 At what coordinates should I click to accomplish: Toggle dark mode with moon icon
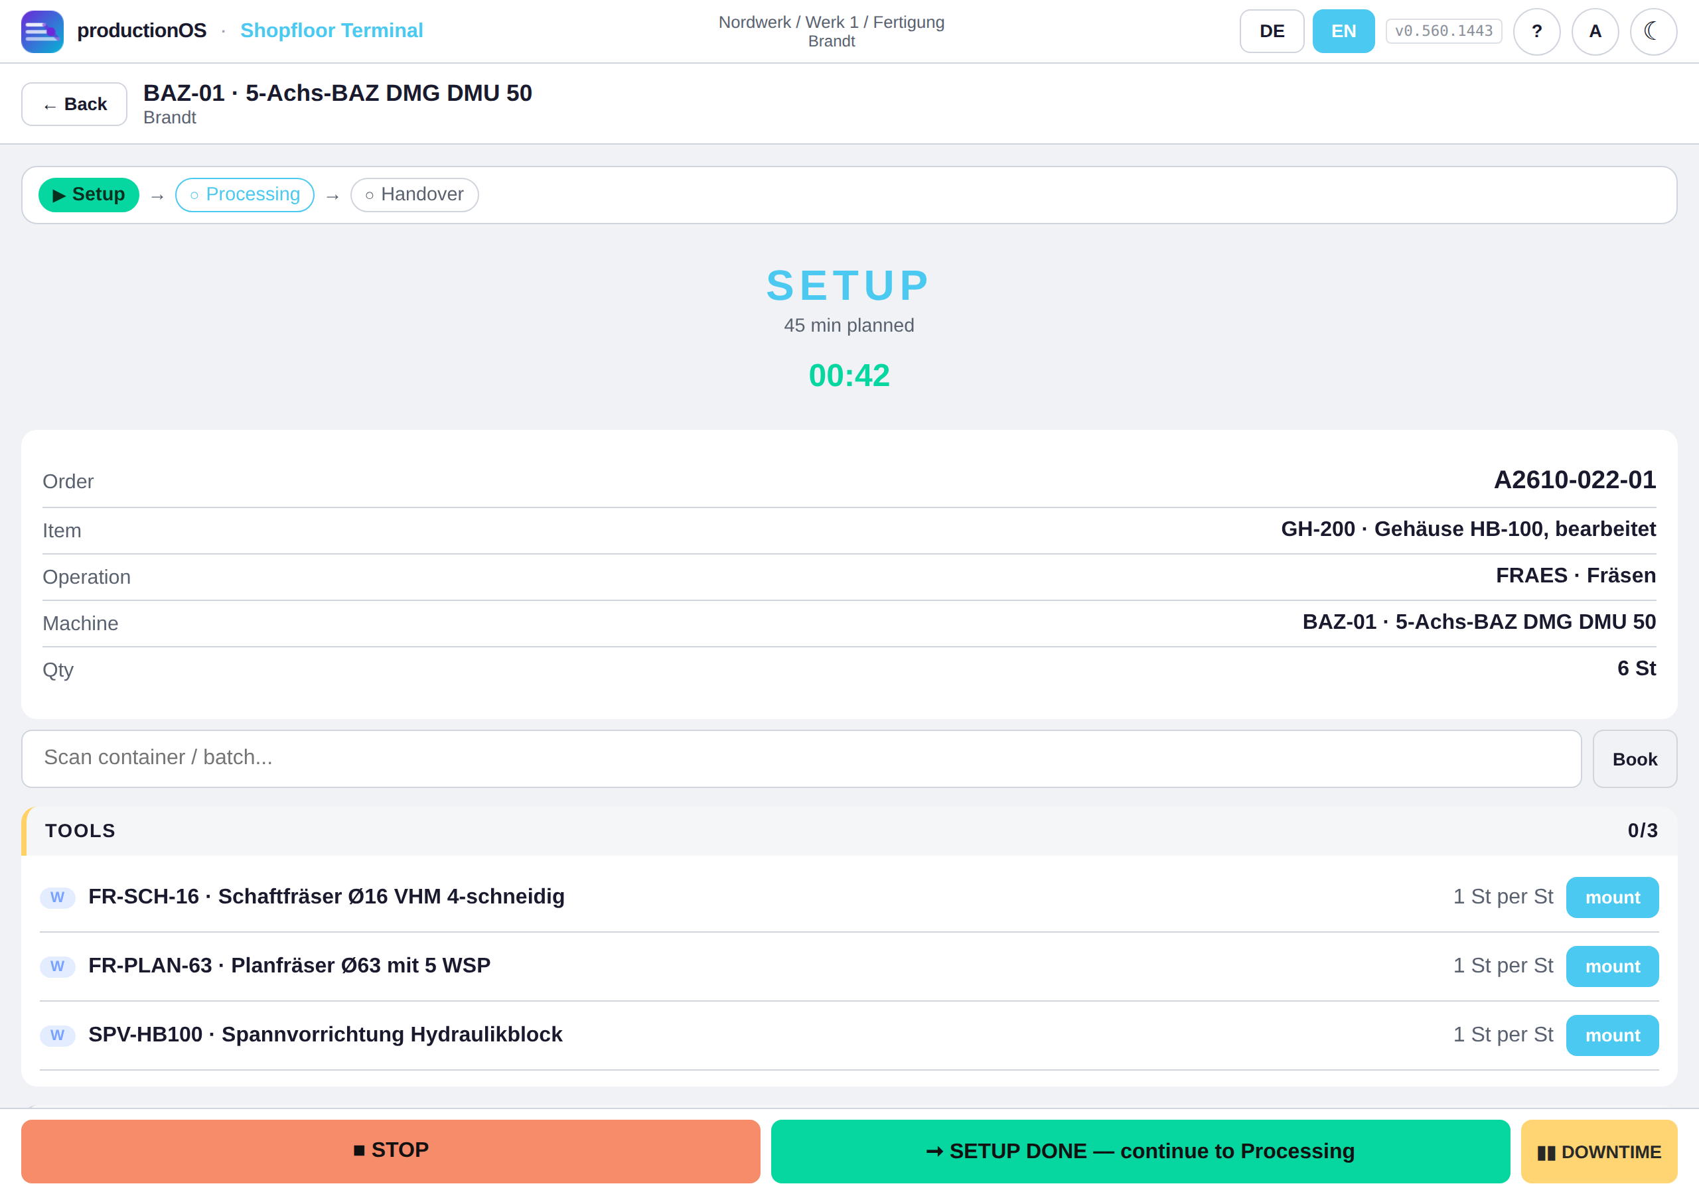[1653, 31]
